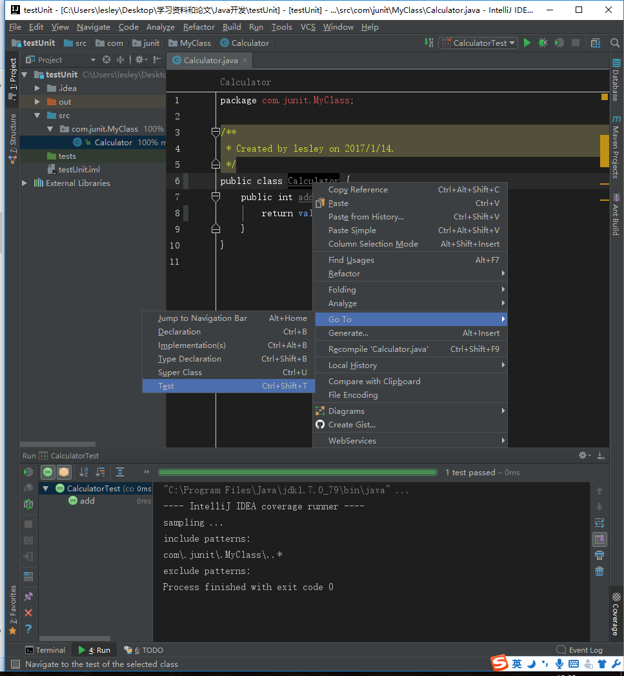Open the Coverage side panel tab
Viewport: 624px width, 676px height.
(616, 614)
